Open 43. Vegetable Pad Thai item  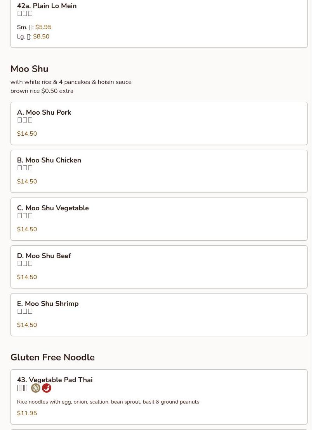pos(55,380)
